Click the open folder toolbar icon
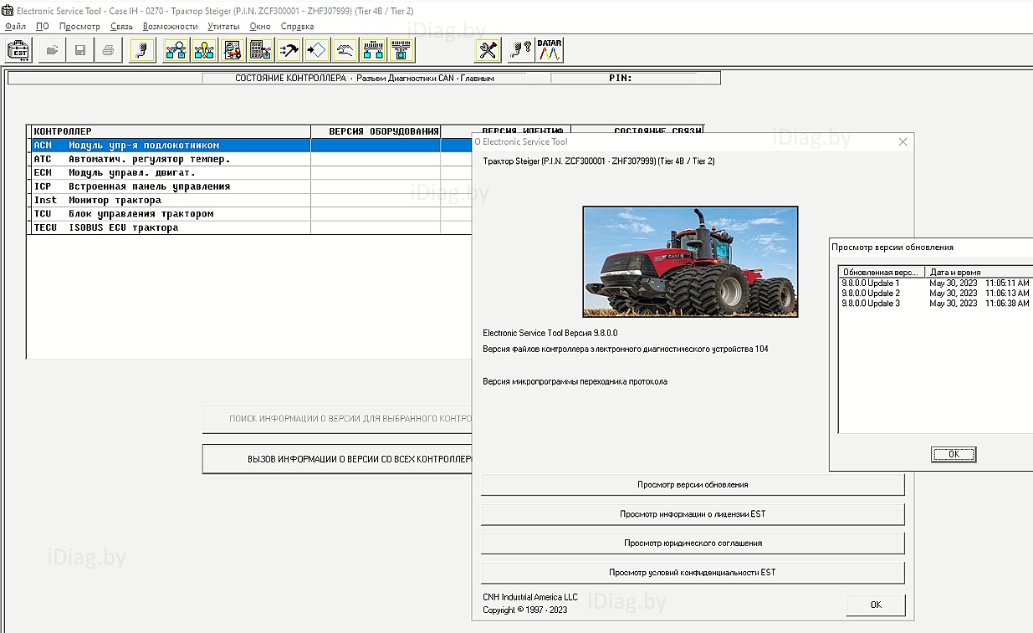Viewport: 1033px width, 633px height. tap(53, 50)
